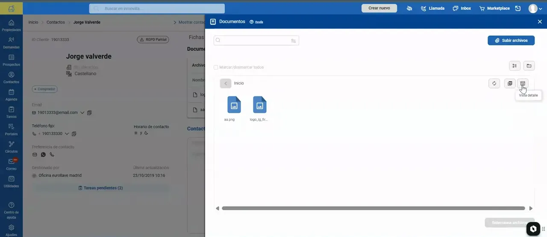Toggle Marcar/desmarcar todos checkbox
Image resolution: width=547 pixels, height=237 pixels.
click(216, 67)
